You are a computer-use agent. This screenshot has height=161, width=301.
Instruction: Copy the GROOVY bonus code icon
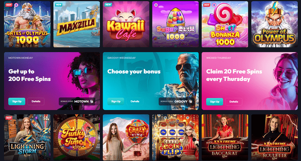[191, 101]
